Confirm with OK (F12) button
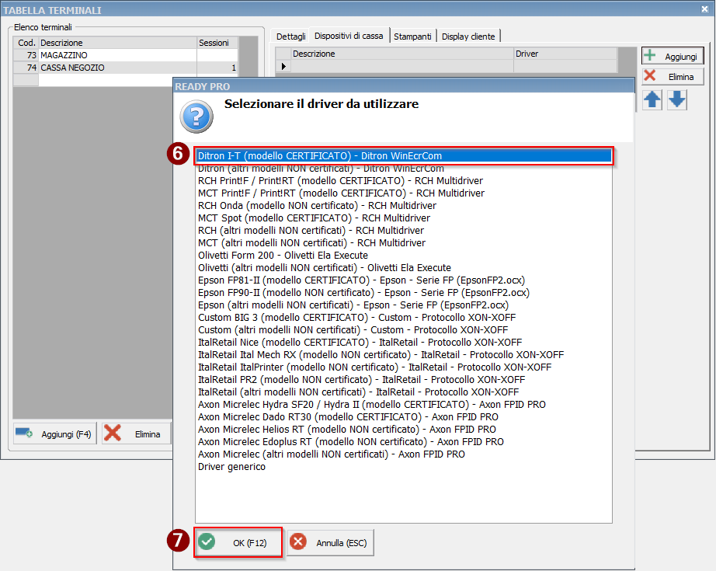Image resolution: width=716 pixels, height=571 pixels. (238, 543)
